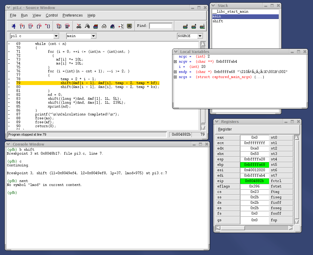Open the Help menu
This screenshot has height=255, width=313.
(91, 15)
